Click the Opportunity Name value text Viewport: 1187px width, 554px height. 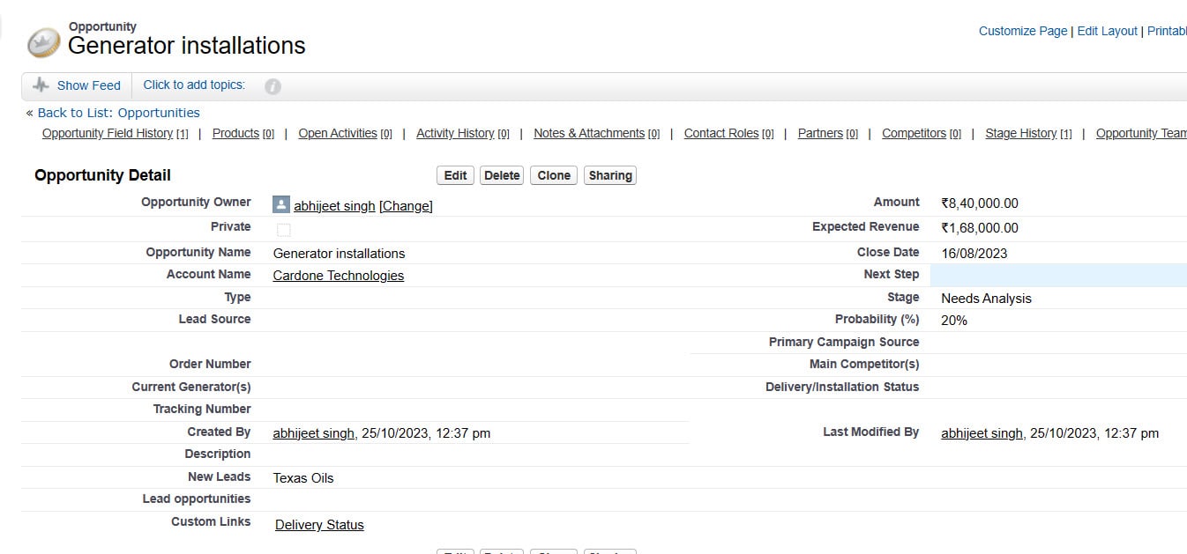tap(340, 254)
